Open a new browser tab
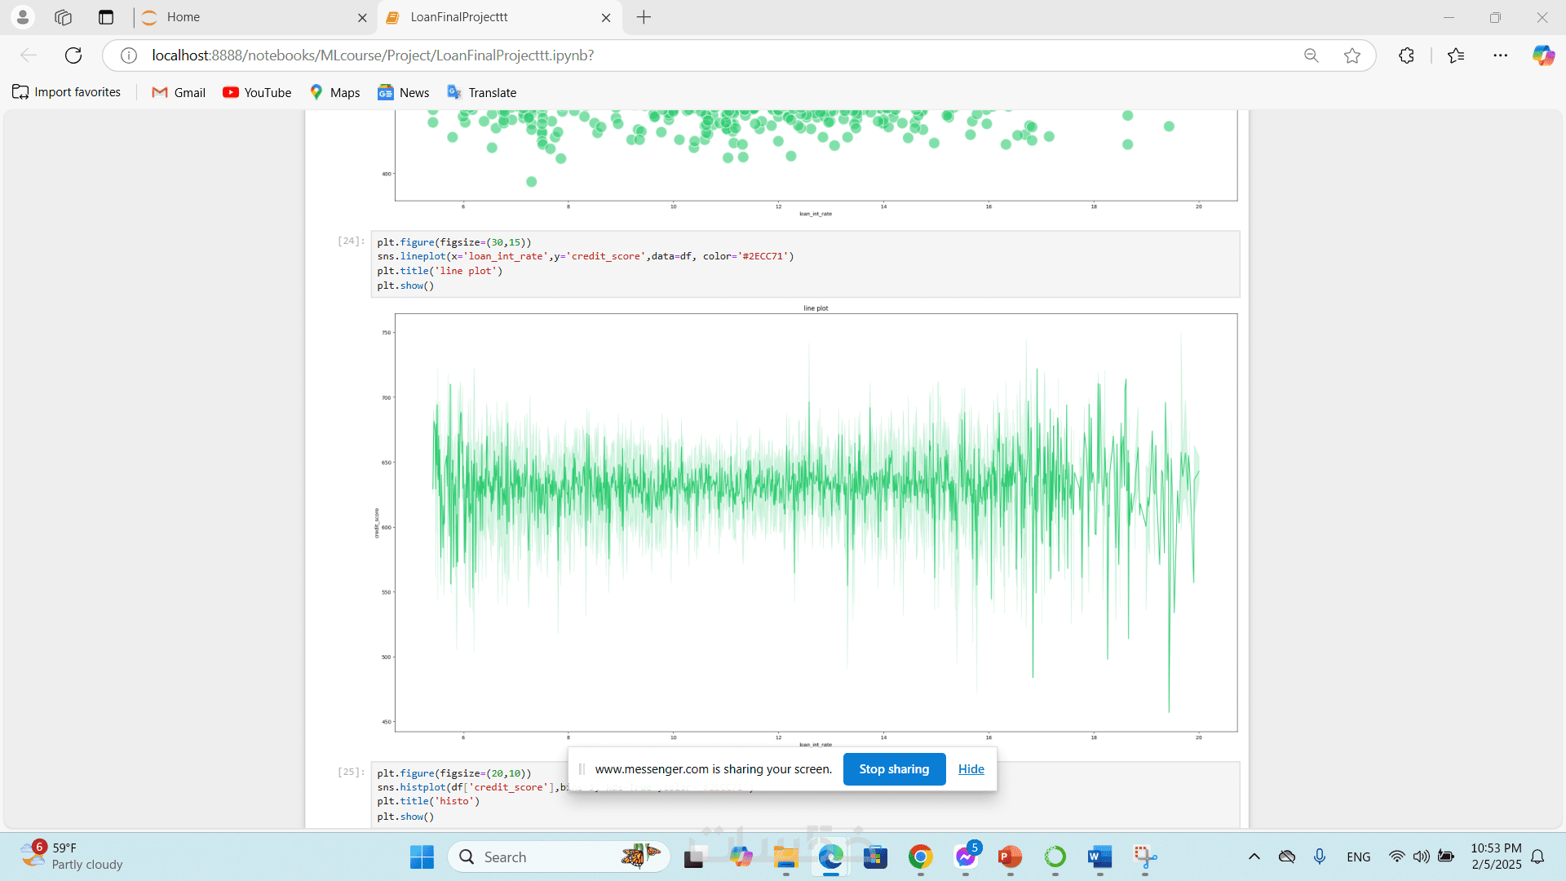1566x881 pixels. point(644,17)
